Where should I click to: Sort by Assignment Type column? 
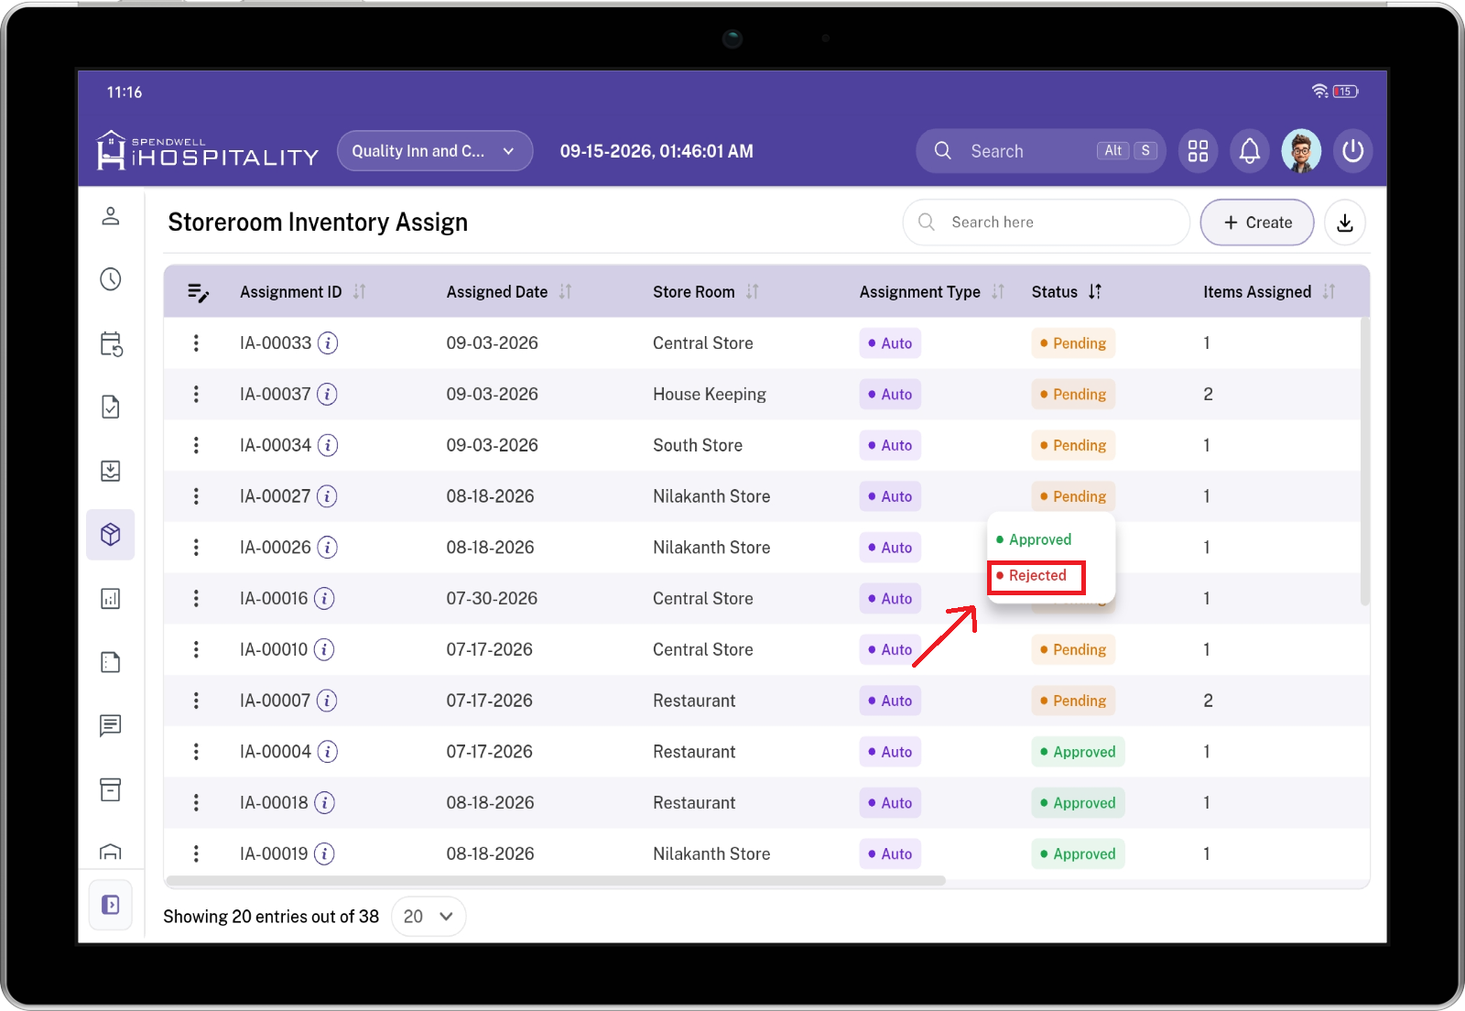[998, 292]
